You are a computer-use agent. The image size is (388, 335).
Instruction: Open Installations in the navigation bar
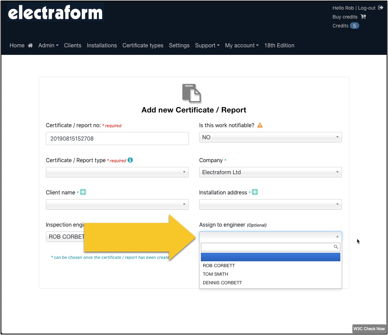[102, 45]
